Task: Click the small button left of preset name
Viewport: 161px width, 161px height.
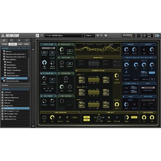Action: 42,35
